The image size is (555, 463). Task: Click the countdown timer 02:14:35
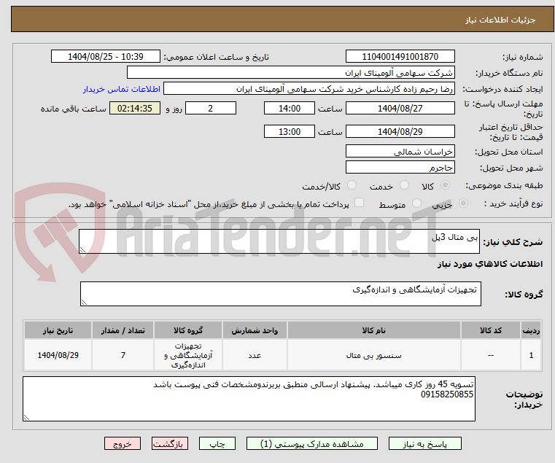point(135,109)
